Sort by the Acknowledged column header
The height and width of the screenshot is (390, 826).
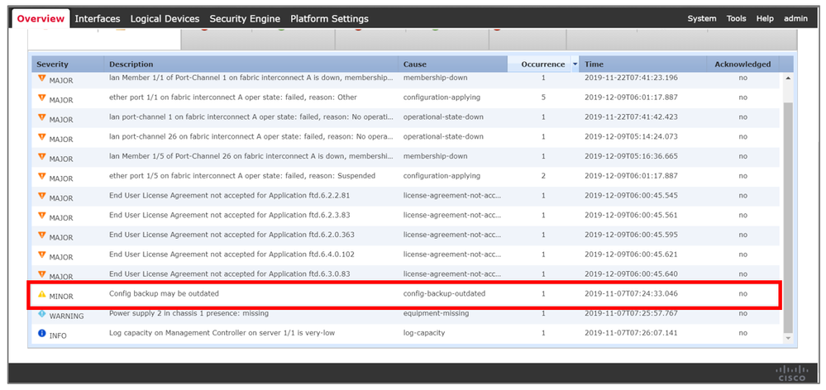[x=742, y=64]
